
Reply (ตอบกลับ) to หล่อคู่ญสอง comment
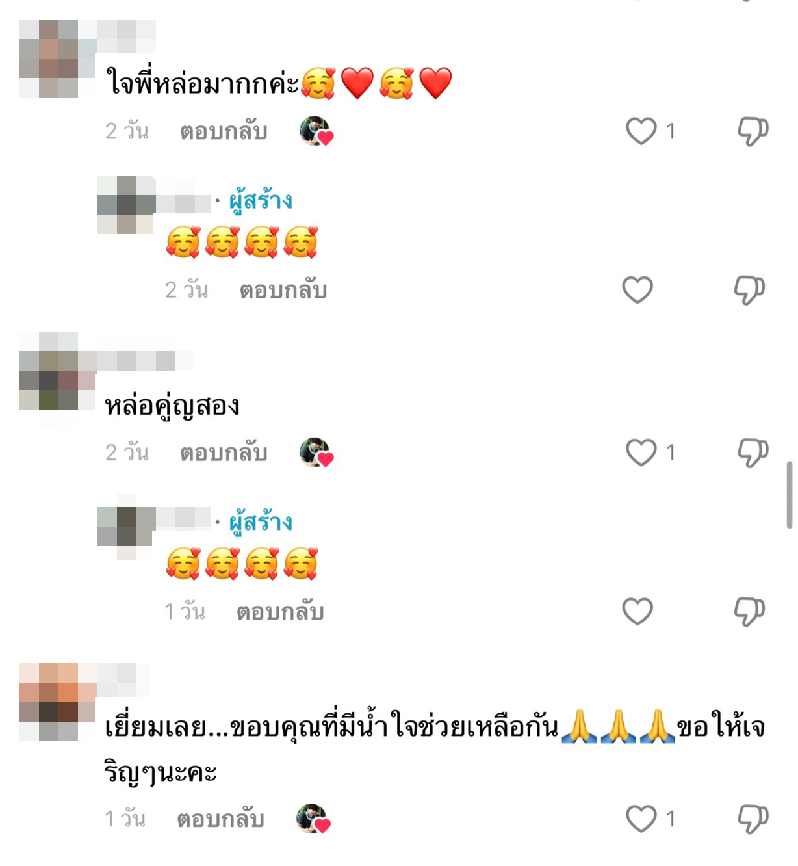click(x=224, y=453)
